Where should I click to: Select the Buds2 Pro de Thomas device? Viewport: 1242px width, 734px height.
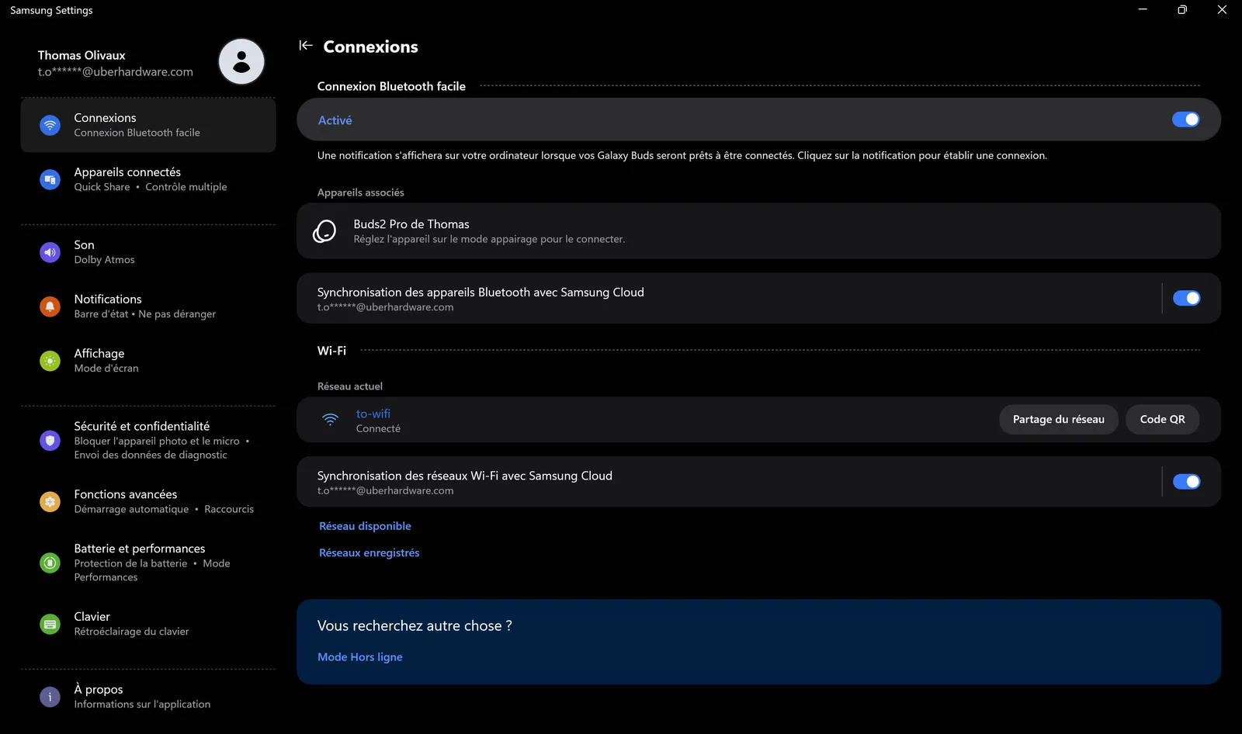tap(758, 231)
